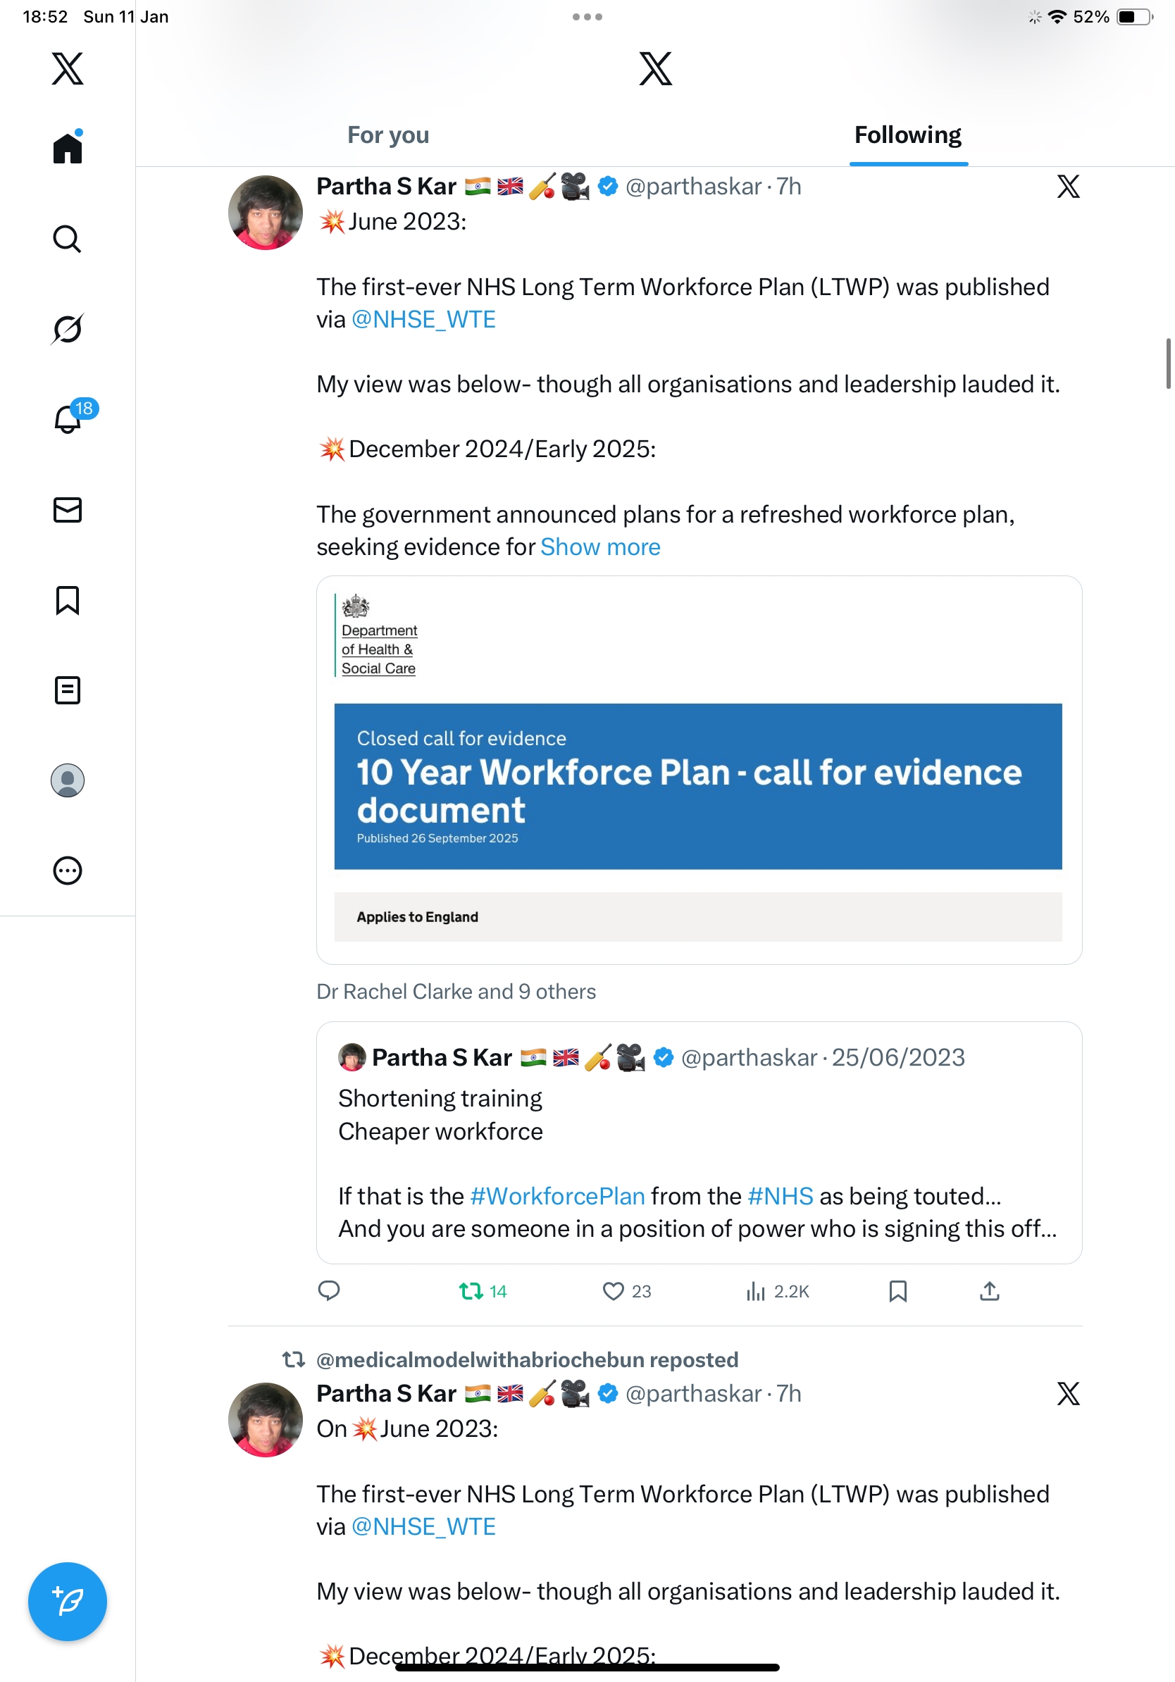Open Notifications bell with 18 badge

click(68, 419)
